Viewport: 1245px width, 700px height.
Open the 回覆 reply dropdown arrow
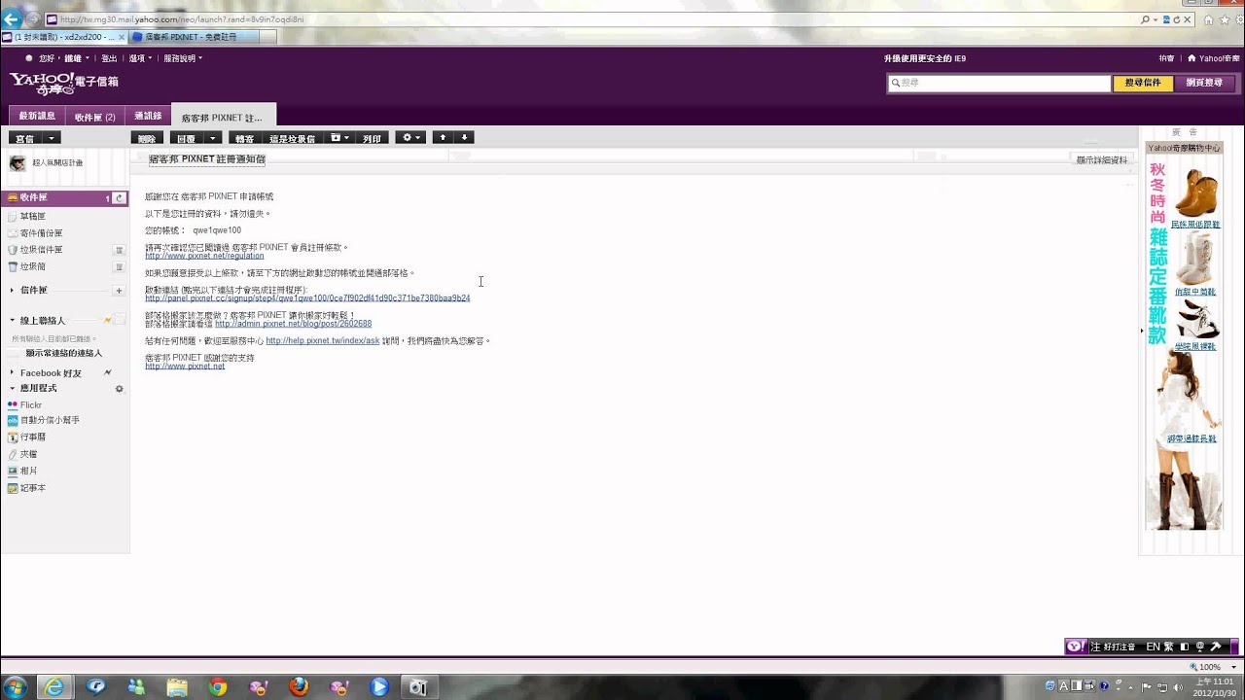(213, 138)
